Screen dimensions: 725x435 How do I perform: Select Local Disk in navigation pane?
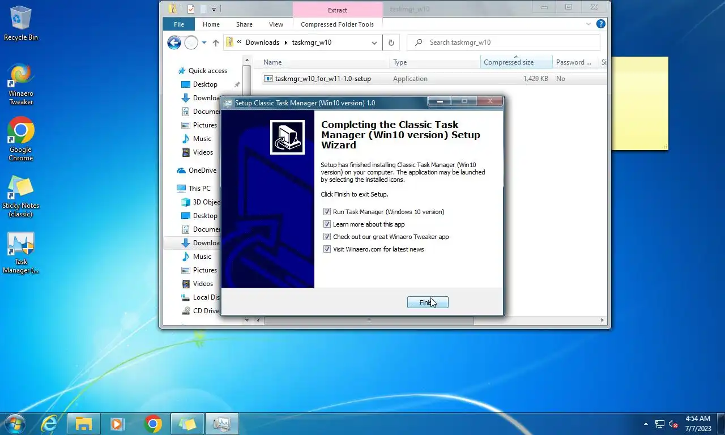200,297
